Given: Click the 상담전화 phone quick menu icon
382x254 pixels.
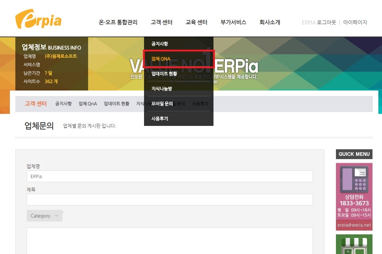Looking at the screenshot, I should (354, 179).
